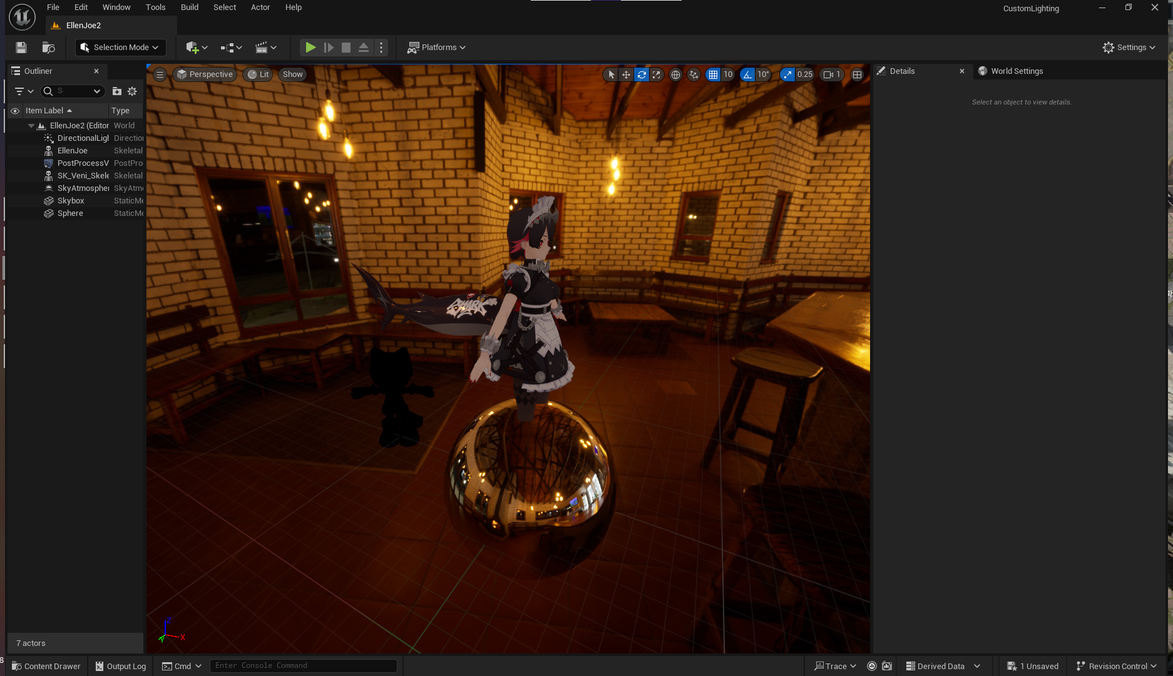Activate the Translate gizmo tool
The width and height of the screenshot is (1173, 676).
coord(626,74)
